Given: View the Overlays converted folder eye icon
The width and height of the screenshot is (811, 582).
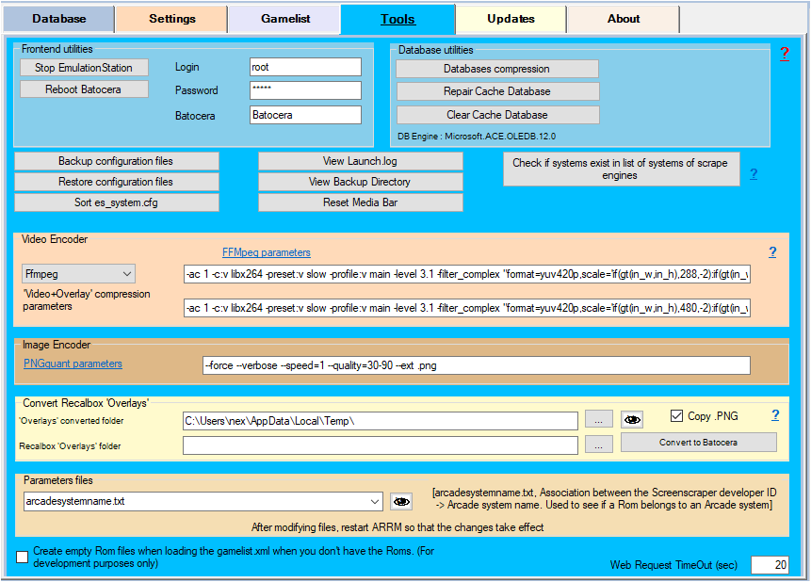Looking at the screenshot, I should (633, 420).
